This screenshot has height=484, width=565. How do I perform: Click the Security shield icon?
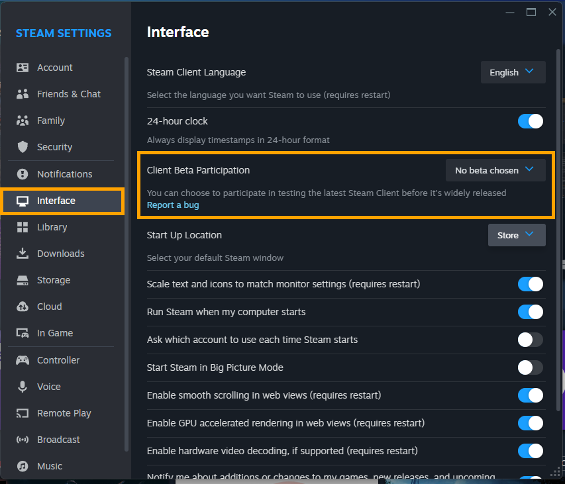pos(23,147)
